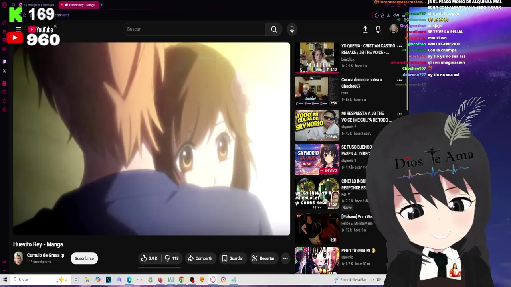The image size is (511, 287).
Task: Open the YouTube create/upload icon
Action: 365,29
